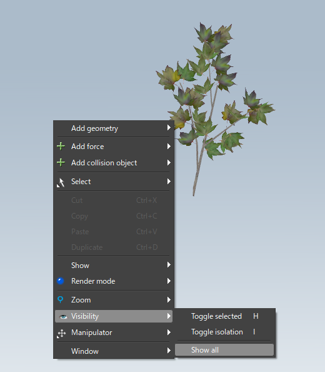
Task: Click the move arrows Manipulator icon
Action: (61, 333)
